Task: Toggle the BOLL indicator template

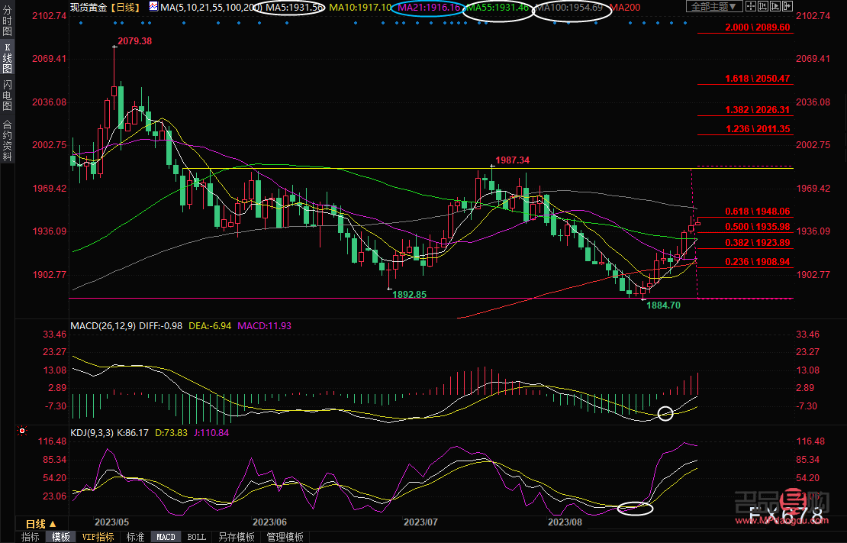Action: tap(196, 537)
